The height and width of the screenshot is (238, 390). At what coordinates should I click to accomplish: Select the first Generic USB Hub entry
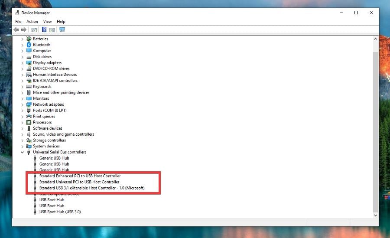tap(54, 158)
